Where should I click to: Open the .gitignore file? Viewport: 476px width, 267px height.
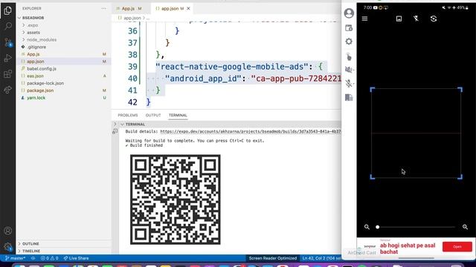36,47
